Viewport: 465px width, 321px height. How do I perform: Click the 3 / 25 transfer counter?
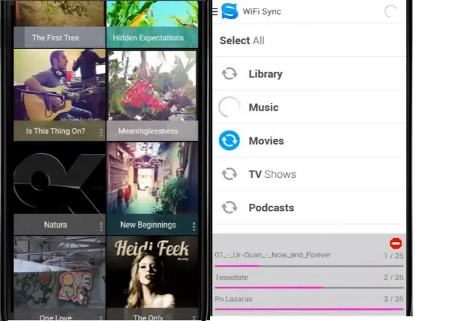pos(393,299)
